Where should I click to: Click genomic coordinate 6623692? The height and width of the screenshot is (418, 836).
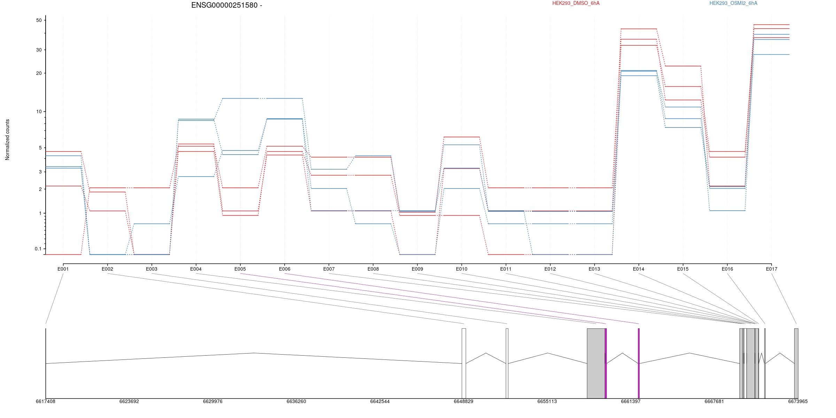tap(129, 401)
